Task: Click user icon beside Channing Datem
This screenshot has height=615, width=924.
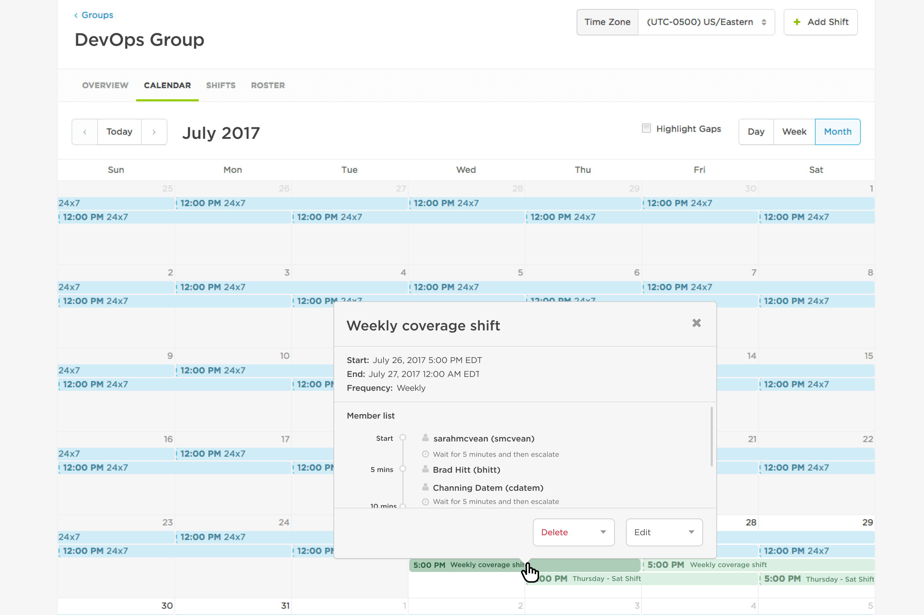Action: pyautogui.click(x=425, y=487)
